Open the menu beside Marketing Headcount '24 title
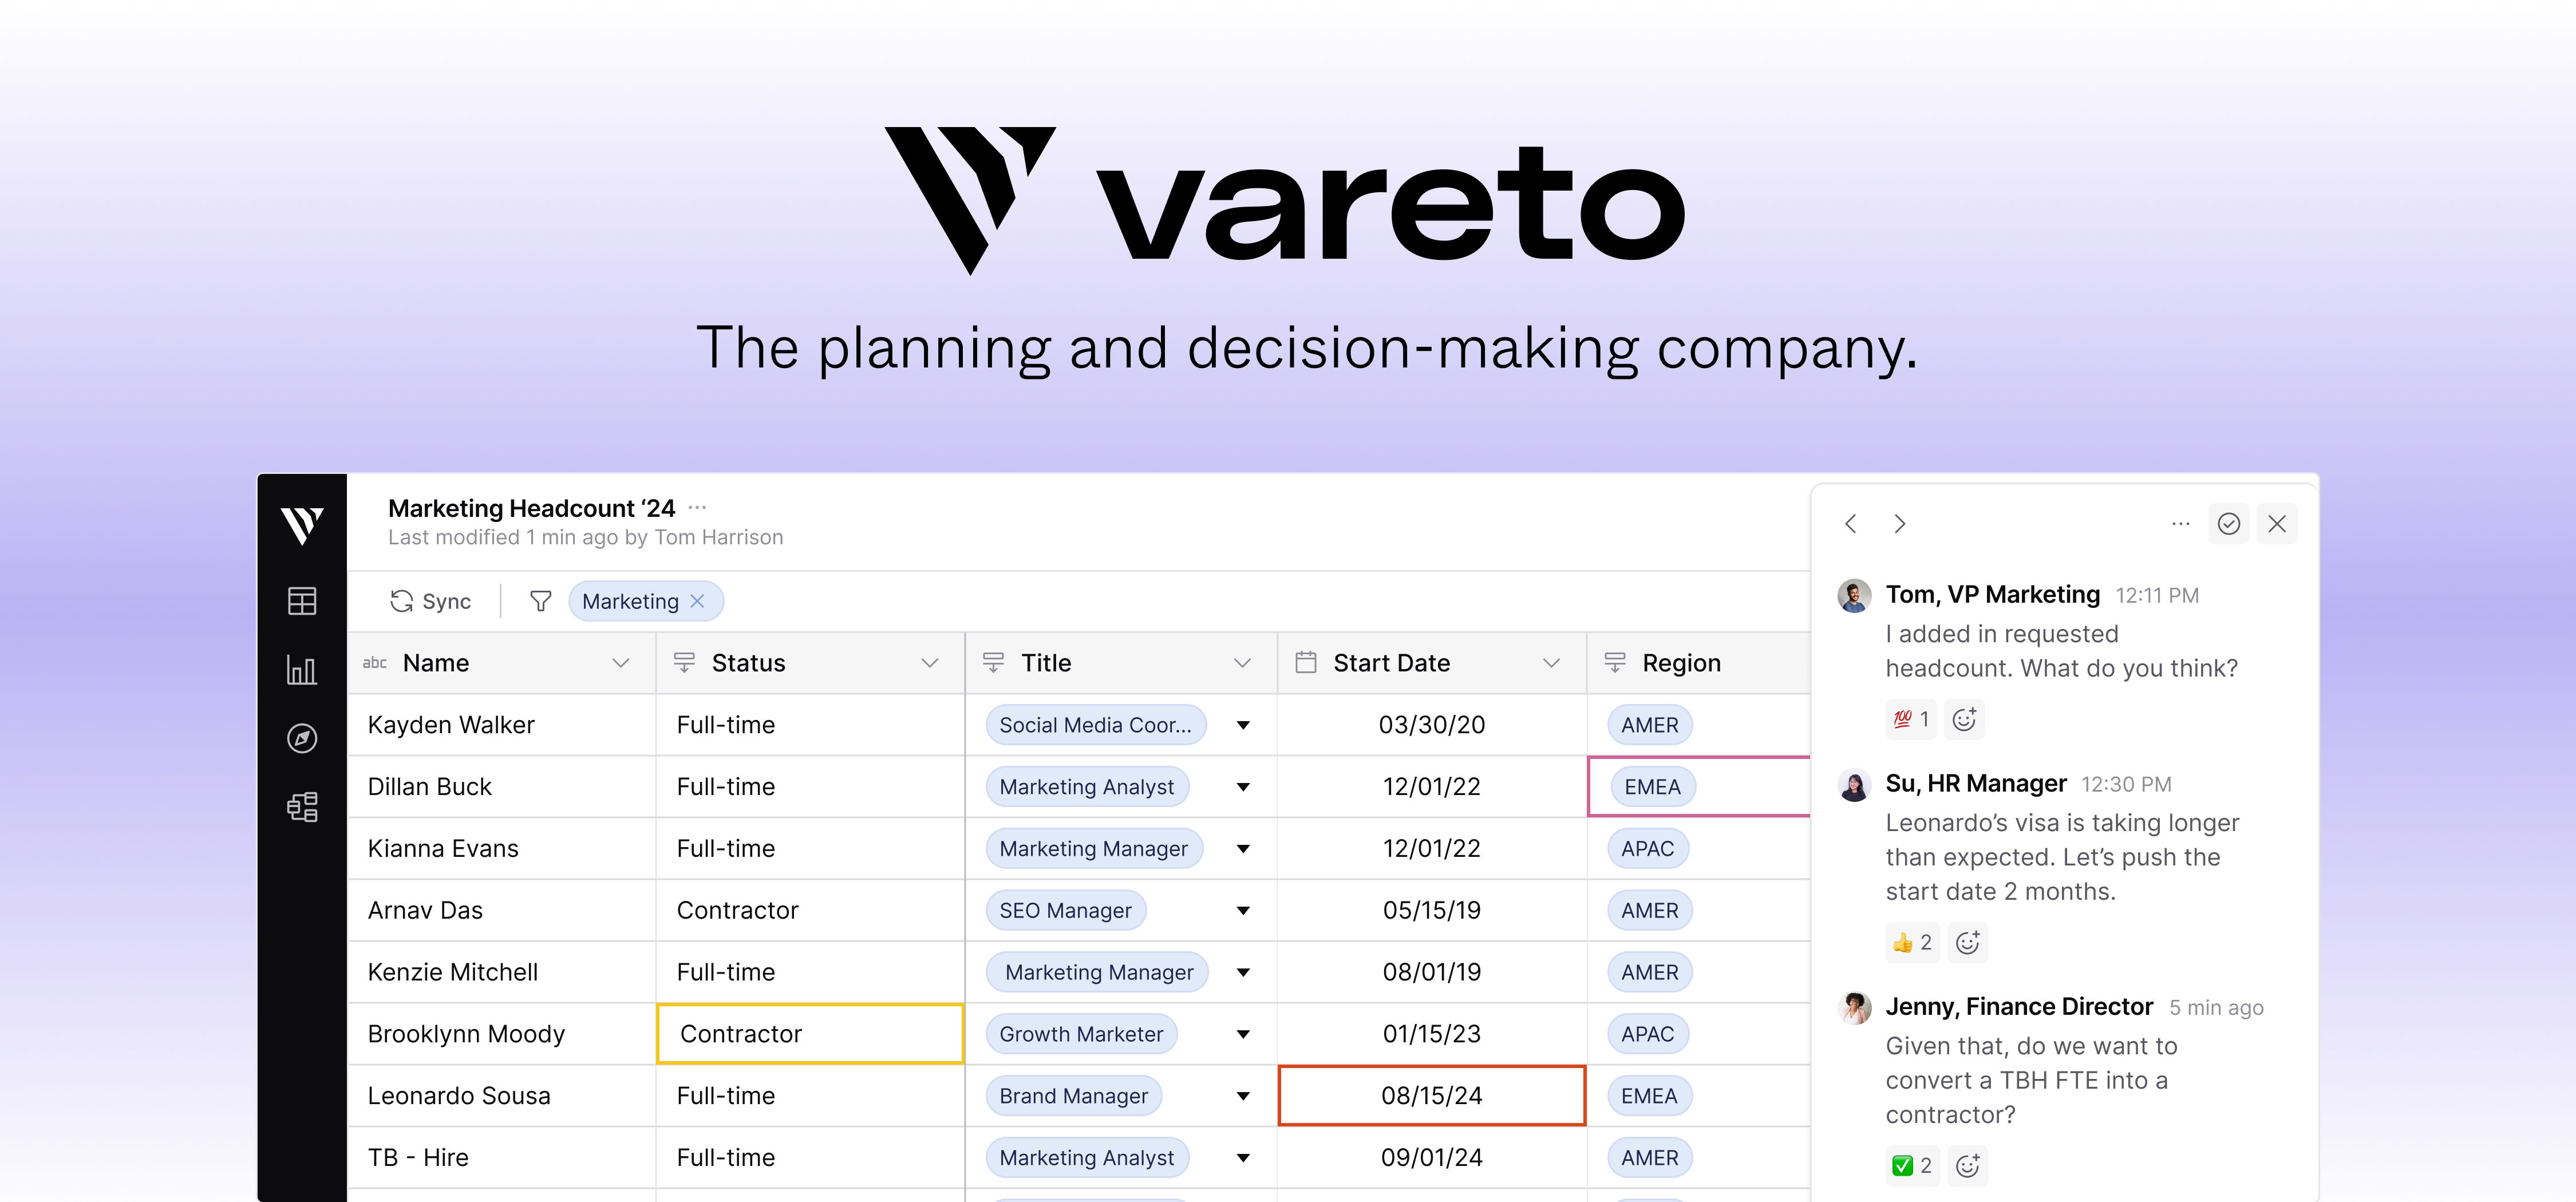The width and height of the screenshot is (2576, 1202). (697, 507)
